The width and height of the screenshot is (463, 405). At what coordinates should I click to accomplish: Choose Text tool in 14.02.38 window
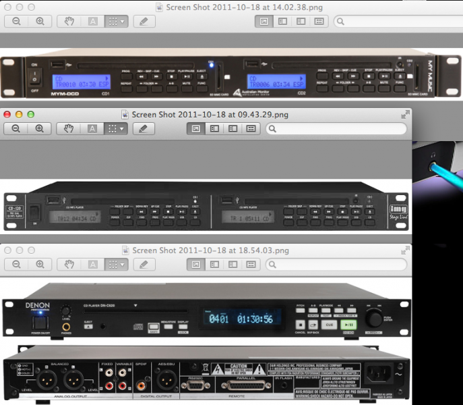coord(93,22)
